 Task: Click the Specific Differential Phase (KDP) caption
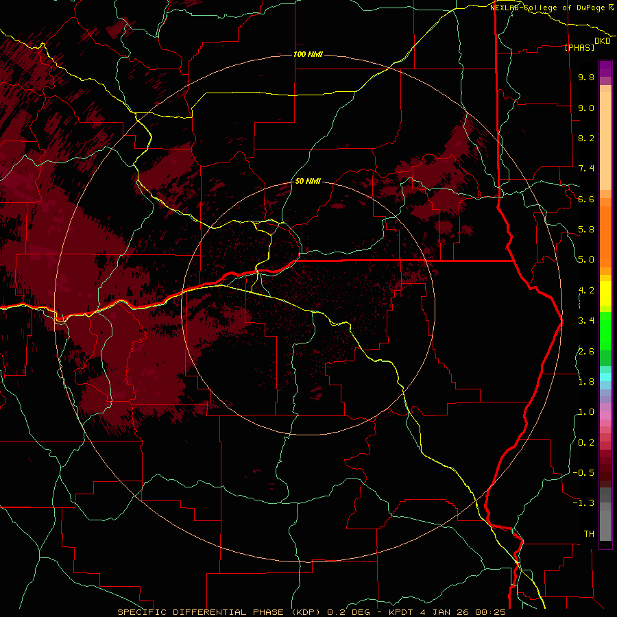[x=219, y=612]
